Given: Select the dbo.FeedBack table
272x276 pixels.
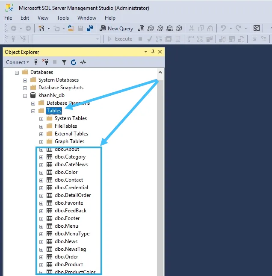Looking at the screenshot, I should click(x=71, y=211).
